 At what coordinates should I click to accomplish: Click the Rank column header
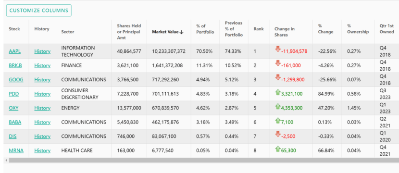[259, 29]
